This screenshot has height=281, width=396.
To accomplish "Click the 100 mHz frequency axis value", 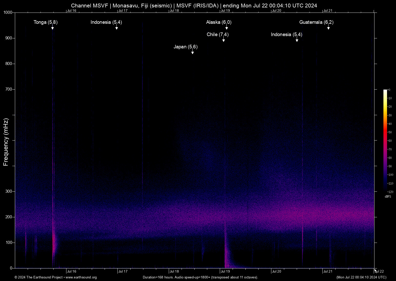I will (x=9, y=243).
